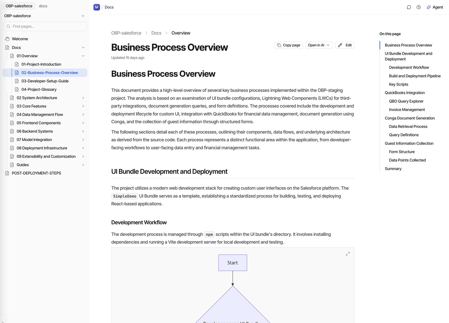Click the search magnifier icon

tap(8, 26)
